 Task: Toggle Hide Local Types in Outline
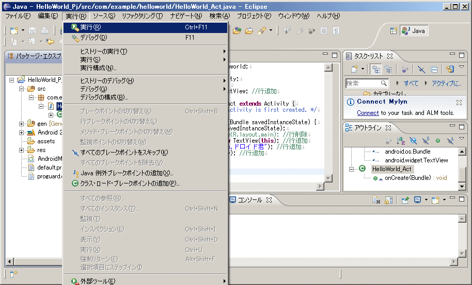pyautogui.click(x=450, y=141)
